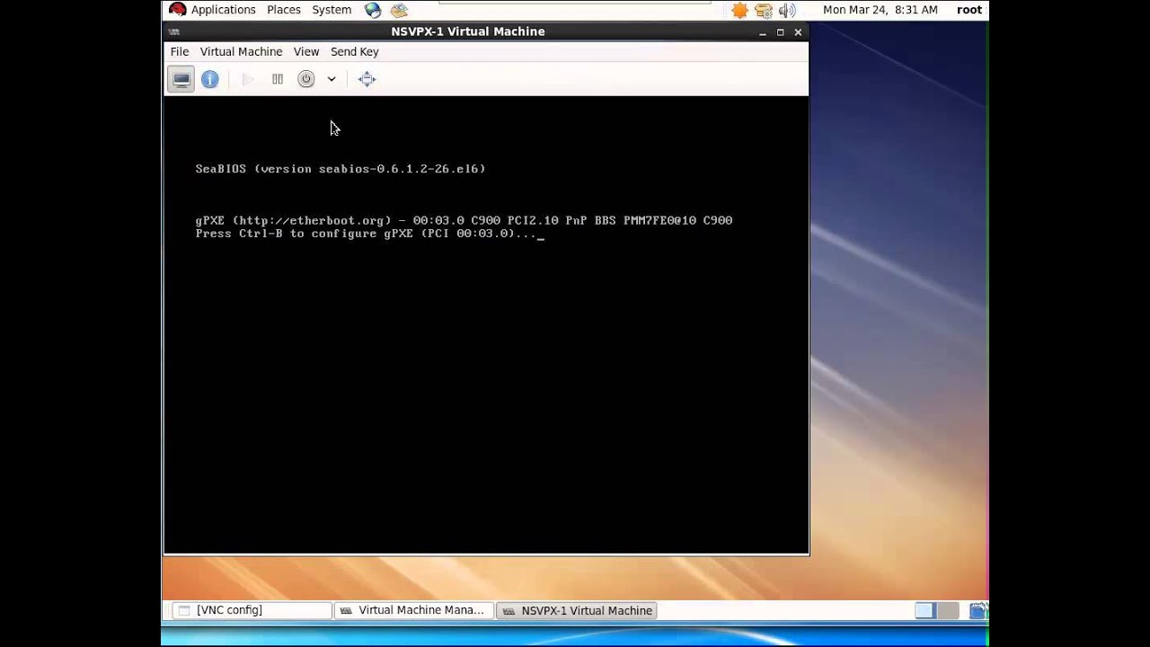Open the Send Key menu

pos(355,51)
